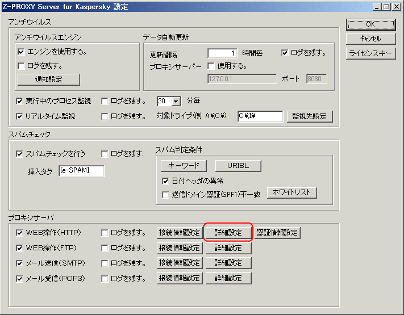Enable プロキシサーバー 使用する checkbox
Viewport: 404px width, 315px height.
[x=211, y=66]
